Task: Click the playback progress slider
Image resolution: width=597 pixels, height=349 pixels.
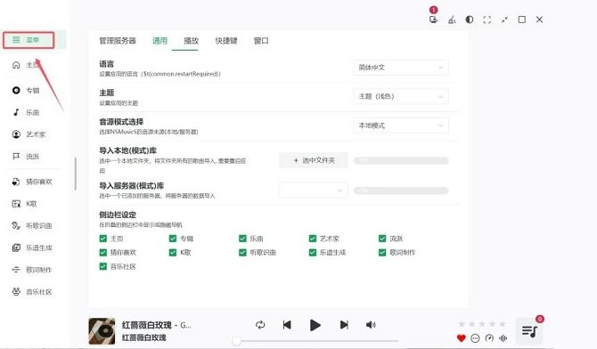Action: (x=317, y=341)
